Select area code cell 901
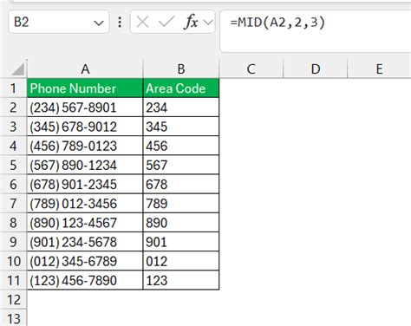The image size is (411, 326). 181,242
